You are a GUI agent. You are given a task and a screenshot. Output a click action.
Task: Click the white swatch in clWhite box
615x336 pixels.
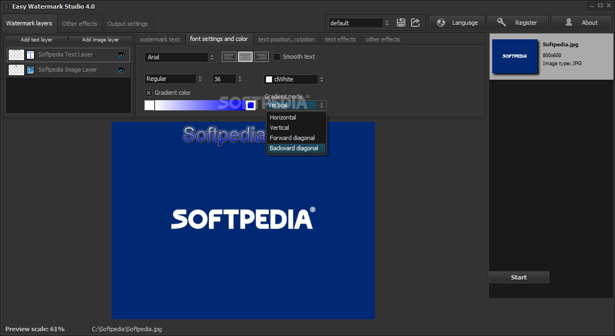(x=269, y=79)
